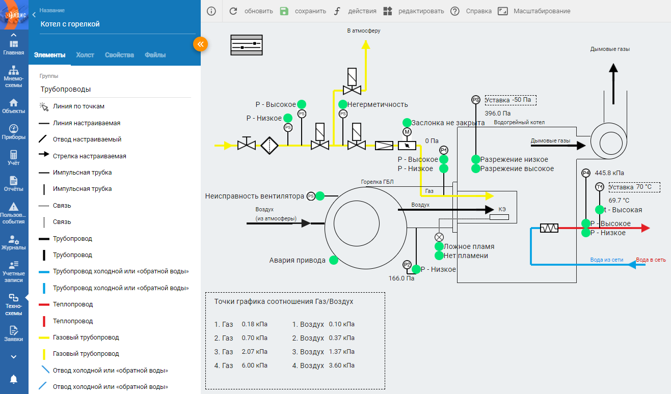
Task: Open Справка help
Action: pos(471,11)
